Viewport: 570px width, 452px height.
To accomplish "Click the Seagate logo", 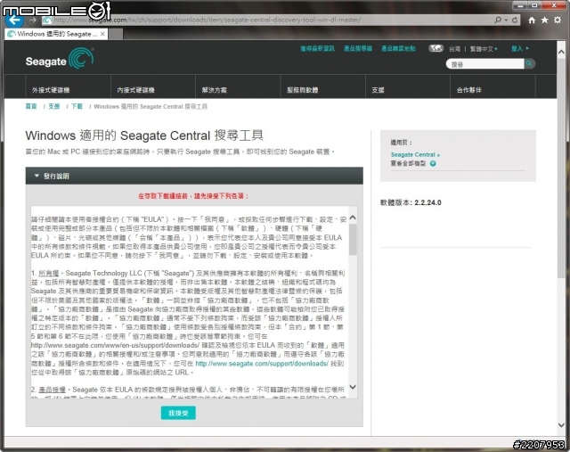I will (60, 58).
